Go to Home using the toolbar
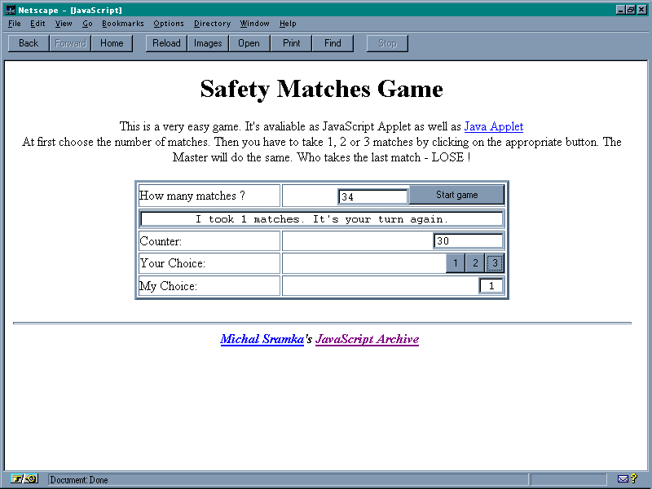652x489 pixels. click(x=112, y=43)
